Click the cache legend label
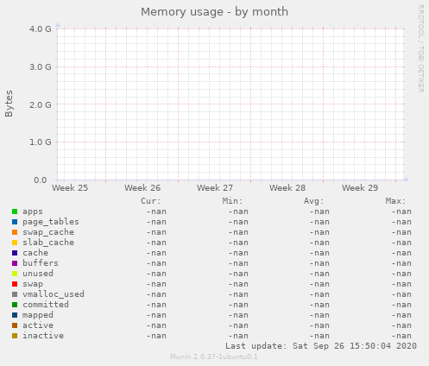Image resolution: width=429 pixels, height=366 pixels. [35, 253]
